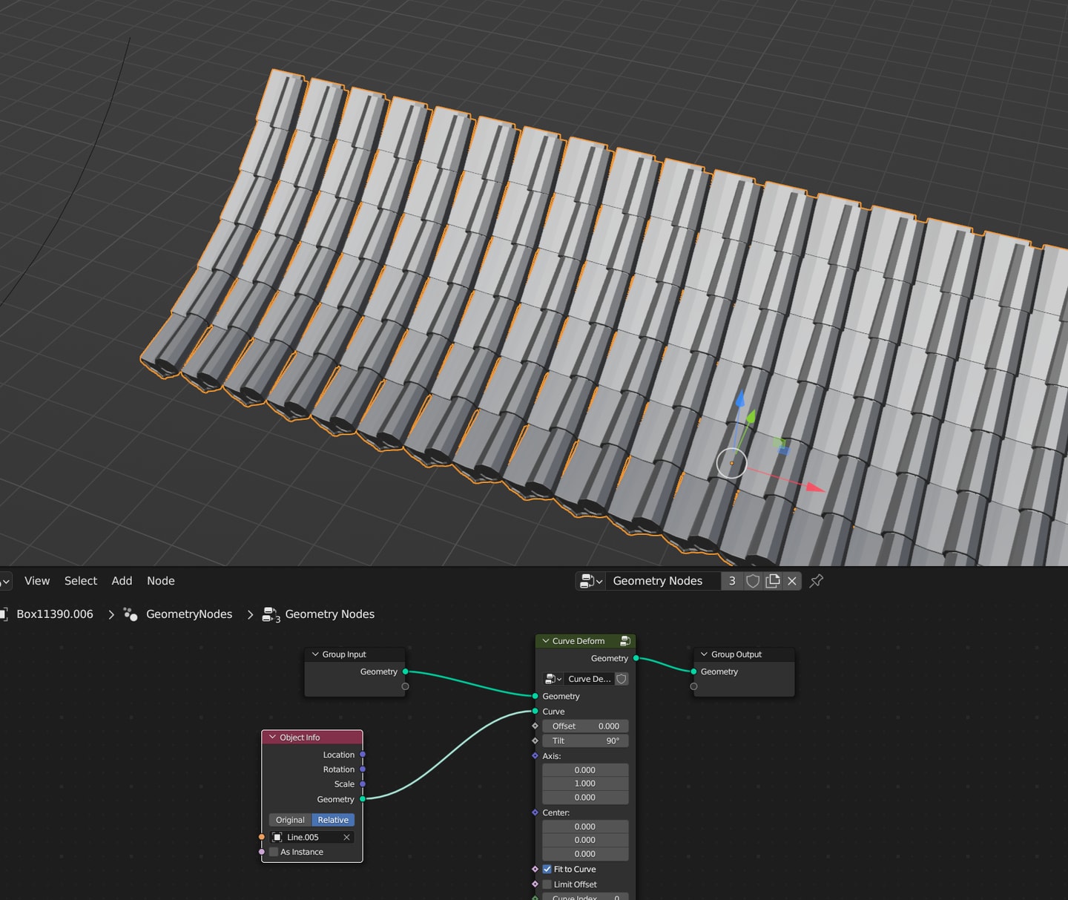The image size is (1068, 900).
Task: Toggle fake user shield for Geometry Nodes
Action: [753, 581]
